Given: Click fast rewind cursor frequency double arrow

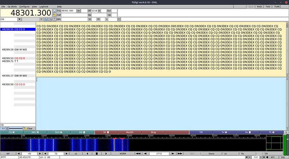Looking at the screenshot, I should click(x=138, y=154).
